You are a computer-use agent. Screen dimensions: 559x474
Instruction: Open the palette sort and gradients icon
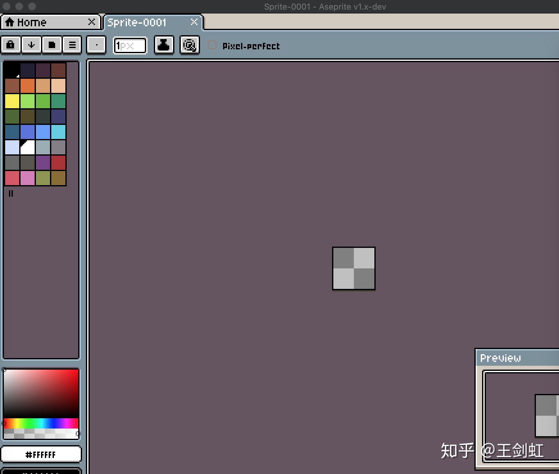pyautogui.click(x=31, y=45)
